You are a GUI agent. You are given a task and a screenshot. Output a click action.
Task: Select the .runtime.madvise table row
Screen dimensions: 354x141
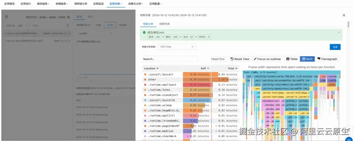(x=190, y=131)
